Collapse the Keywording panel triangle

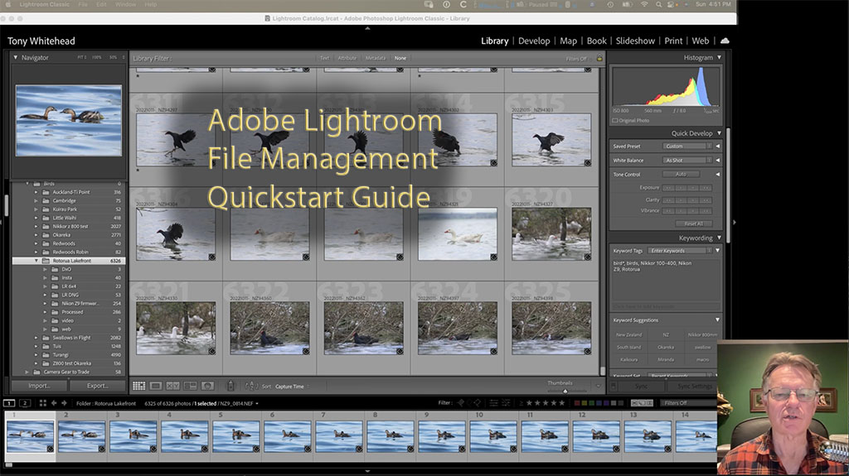(x=719, y=238)
